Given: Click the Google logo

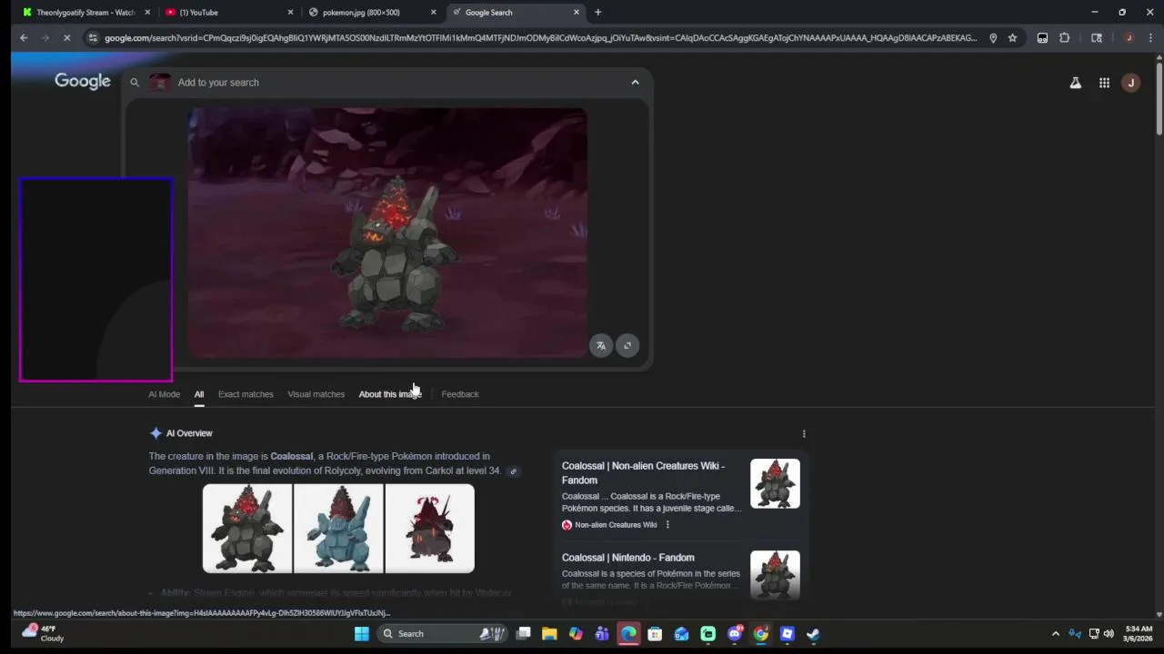Looking at the screenshot, I should point(83,82).
